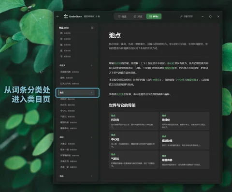Select the 螺旋阶梯 entry in the sidebar
This screenshot has height=192, width=232.
click(69, 122)
